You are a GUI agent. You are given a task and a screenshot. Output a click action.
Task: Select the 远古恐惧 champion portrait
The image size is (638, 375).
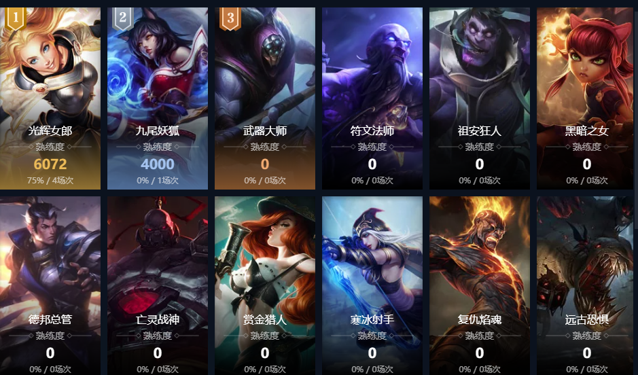(587, 286)
